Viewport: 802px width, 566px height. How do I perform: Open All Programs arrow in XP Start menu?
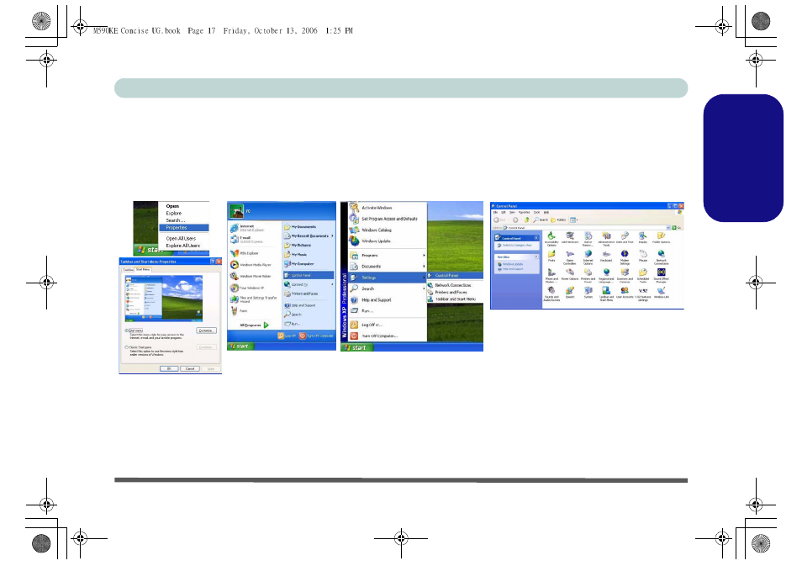[266, 325]
